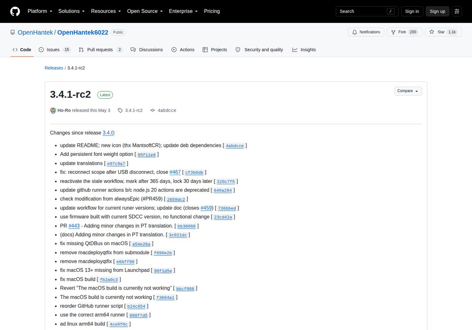The image size is (472, 330).
Task: Switch to the Security and quality tab
Action: pyautogui.click(x=259, y=49)
